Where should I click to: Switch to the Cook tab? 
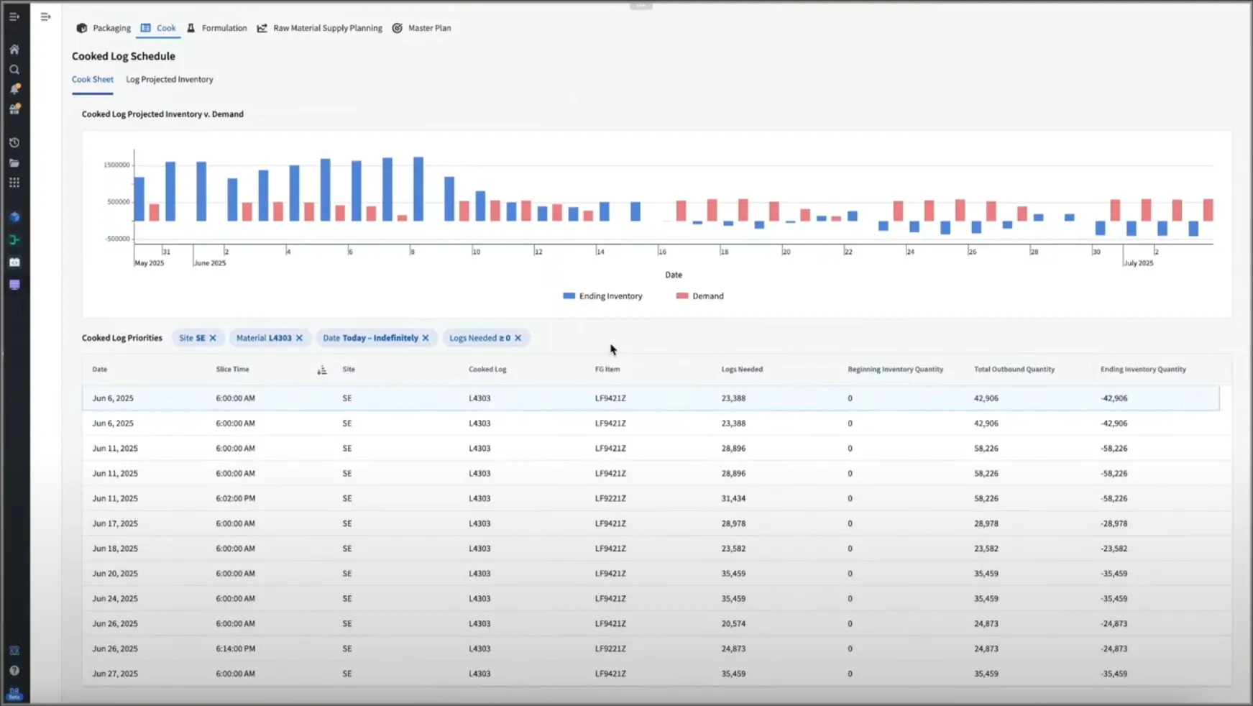coord(159,28)
